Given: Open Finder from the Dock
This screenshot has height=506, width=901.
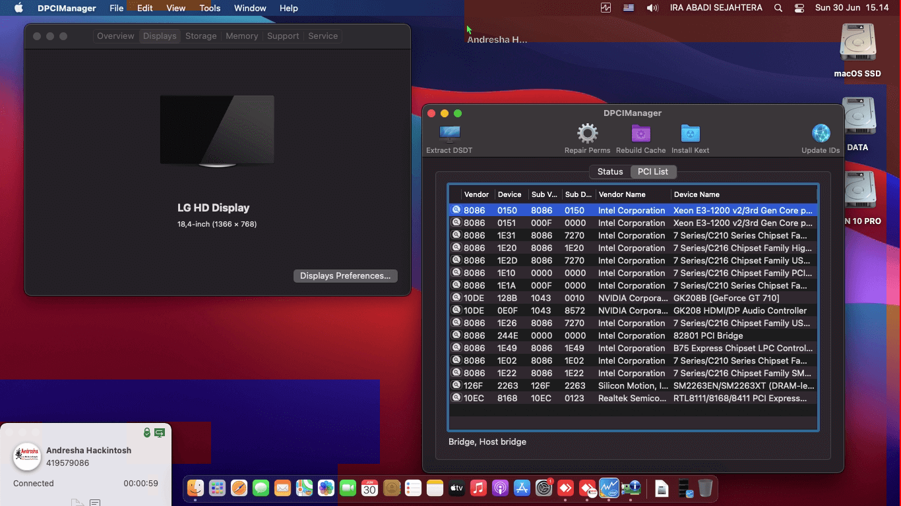Looking at the screenshot, I should click(x=196, y=488).
